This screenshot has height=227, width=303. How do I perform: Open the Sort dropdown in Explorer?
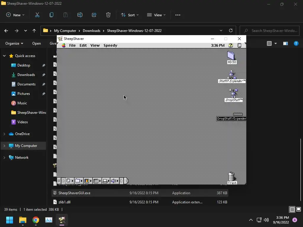point(130,15)
